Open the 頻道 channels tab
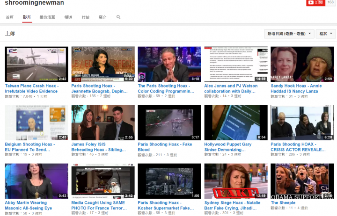This screenshot has width=337, height=216. 68,17
